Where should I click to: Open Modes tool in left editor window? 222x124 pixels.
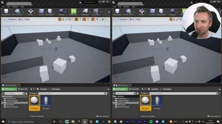(x=30, y=12)
